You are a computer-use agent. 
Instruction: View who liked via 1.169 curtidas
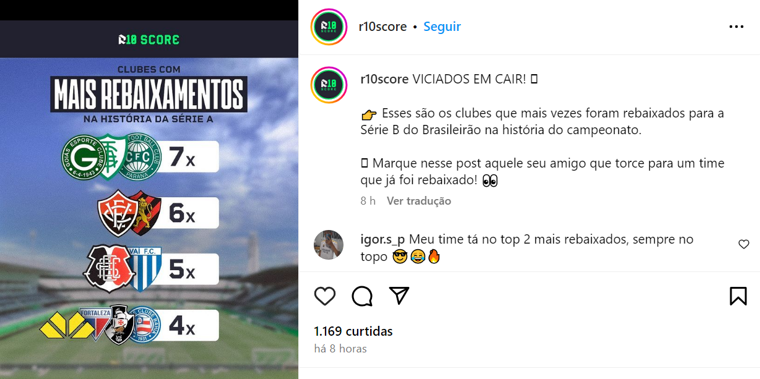[353, 331]
